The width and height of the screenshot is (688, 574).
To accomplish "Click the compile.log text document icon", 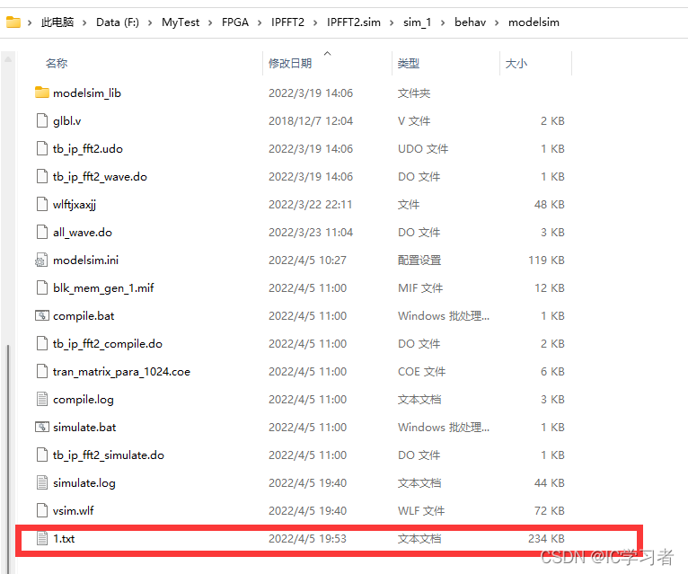I will pos(41,399).
